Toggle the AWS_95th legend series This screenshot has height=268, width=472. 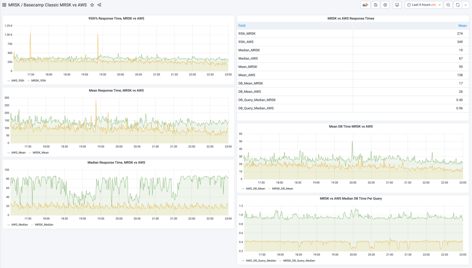click(x=17, y=81)
